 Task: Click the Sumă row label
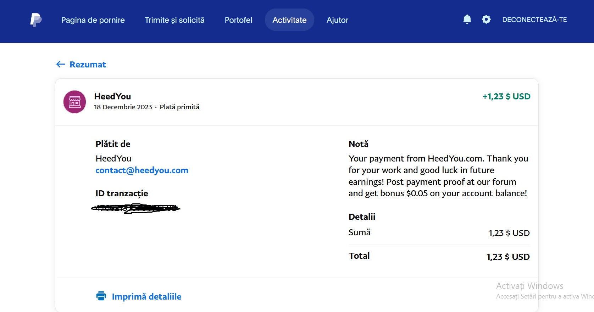click(x=359, y=232)
